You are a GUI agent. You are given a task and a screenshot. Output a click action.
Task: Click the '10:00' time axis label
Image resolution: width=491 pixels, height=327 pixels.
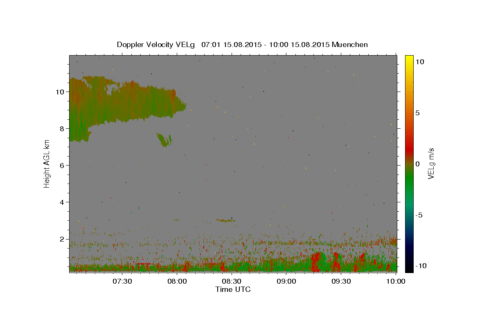396,281
